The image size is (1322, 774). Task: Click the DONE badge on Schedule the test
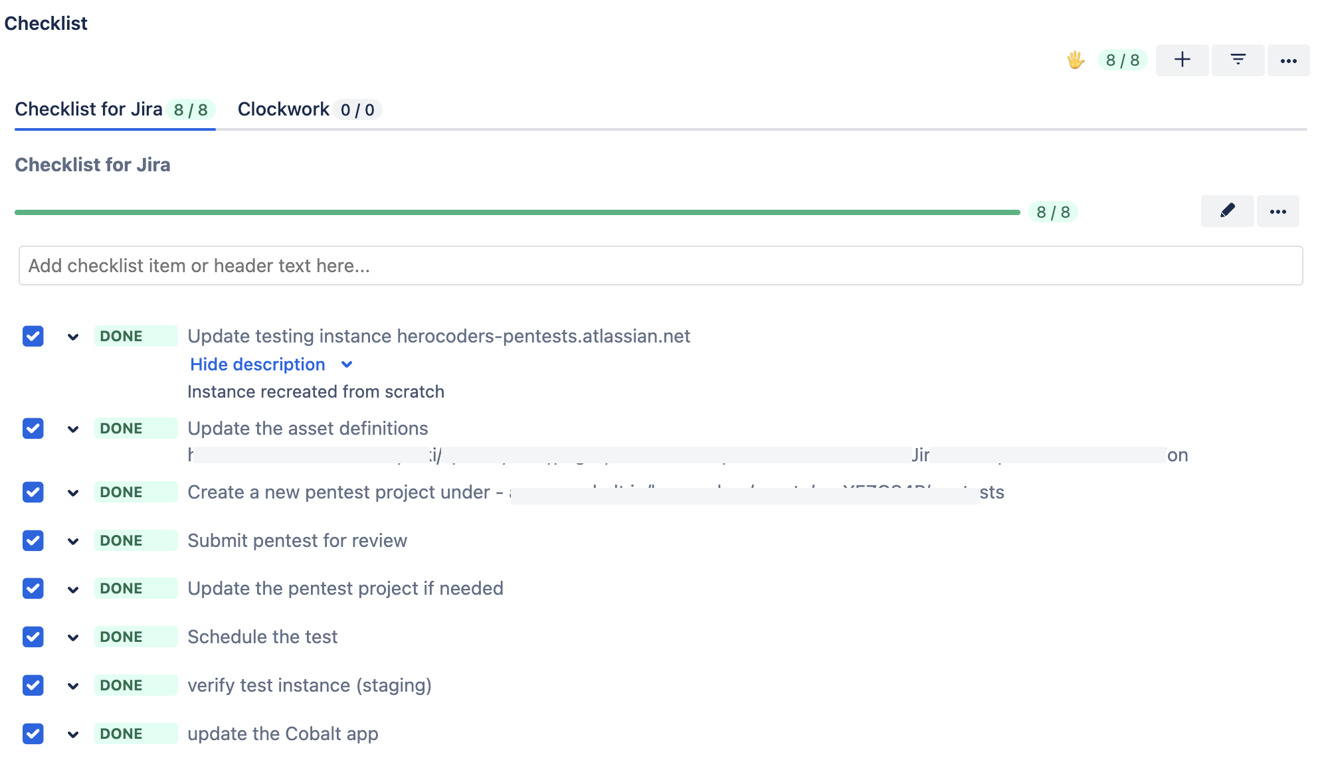tap(135, 637)
